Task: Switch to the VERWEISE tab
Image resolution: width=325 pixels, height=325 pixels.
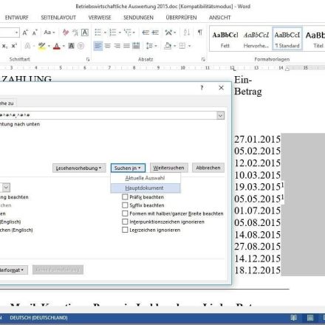Action: 100,18
